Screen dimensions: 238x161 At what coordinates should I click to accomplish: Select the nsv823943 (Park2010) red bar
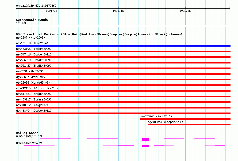point(185,119)
